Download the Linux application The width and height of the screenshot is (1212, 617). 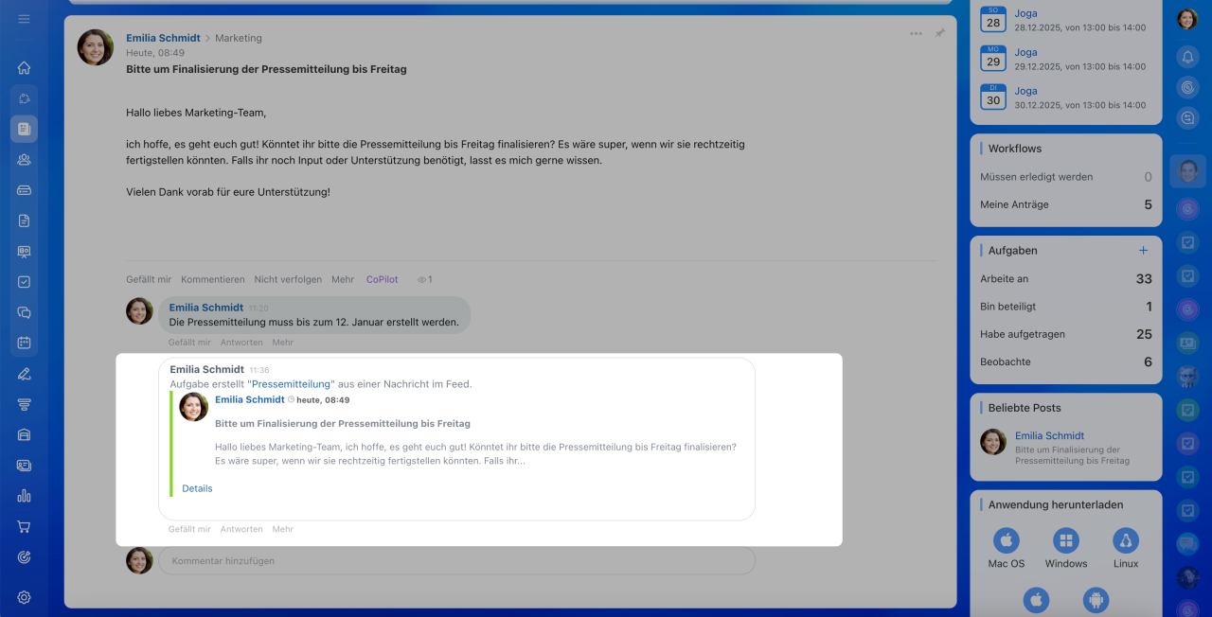(x=1126, y=541)
